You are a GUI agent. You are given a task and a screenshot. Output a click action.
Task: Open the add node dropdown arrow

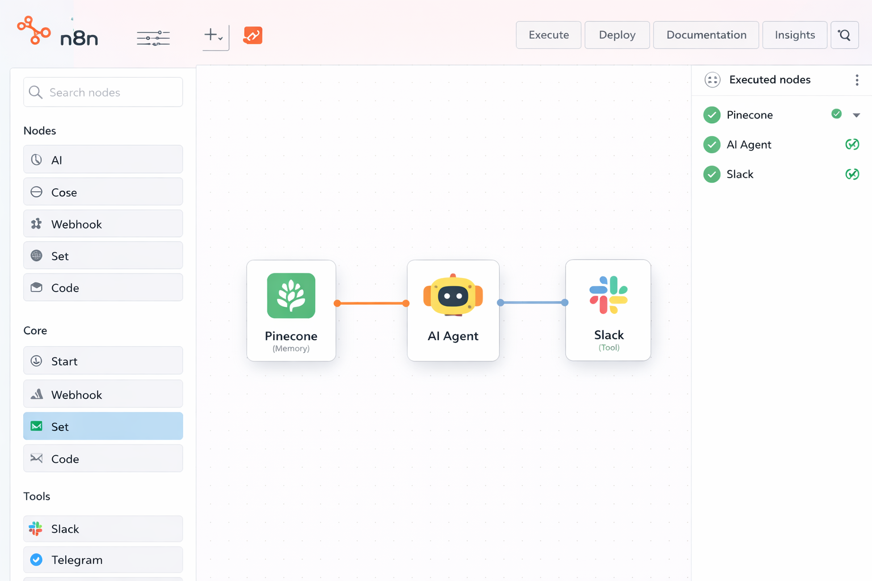pyautogui.click(x=221, y=39)
